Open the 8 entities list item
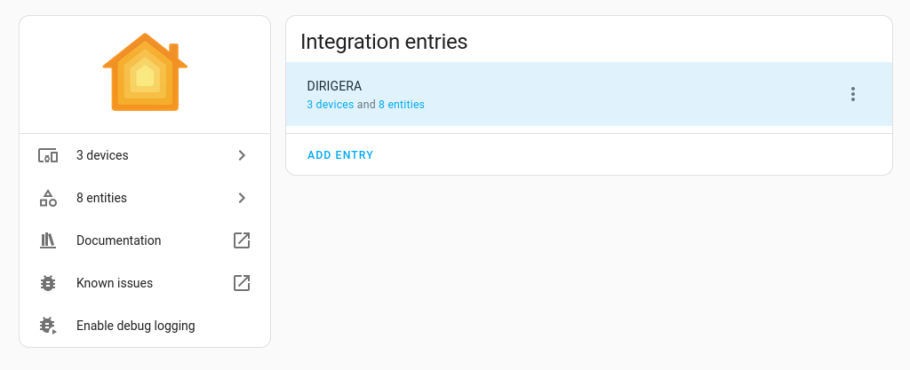This screenshot has width=910, height=370. pyautogui.click(x=145, y=198)
